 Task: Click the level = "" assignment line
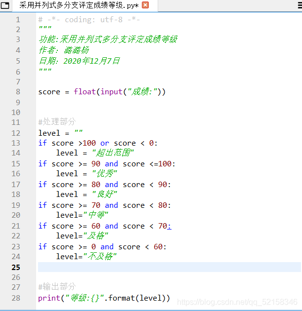point(60,133)
